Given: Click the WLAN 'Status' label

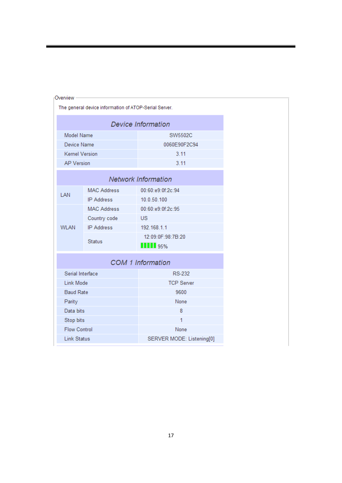Looking at the screenshot, I should click(95, 241).
